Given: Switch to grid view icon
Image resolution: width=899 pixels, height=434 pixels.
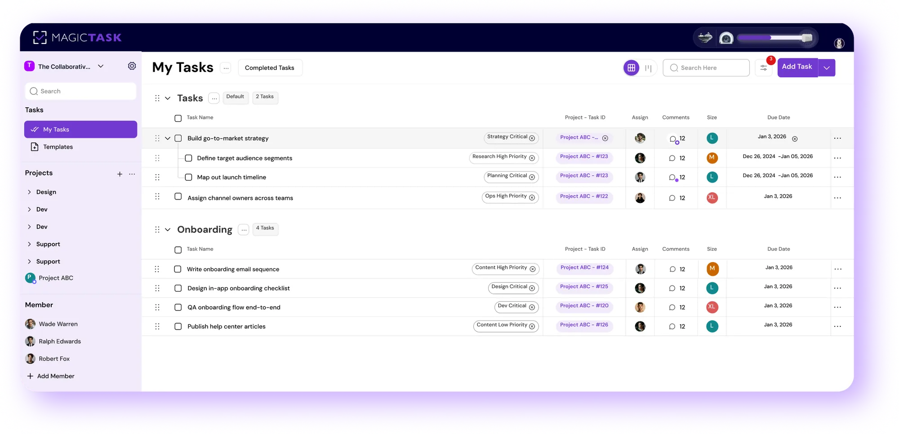Looking at the screenshot, I should 631,68.
